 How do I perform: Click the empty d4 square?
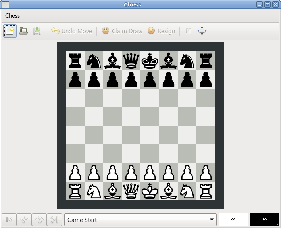(x=131, y=135)
